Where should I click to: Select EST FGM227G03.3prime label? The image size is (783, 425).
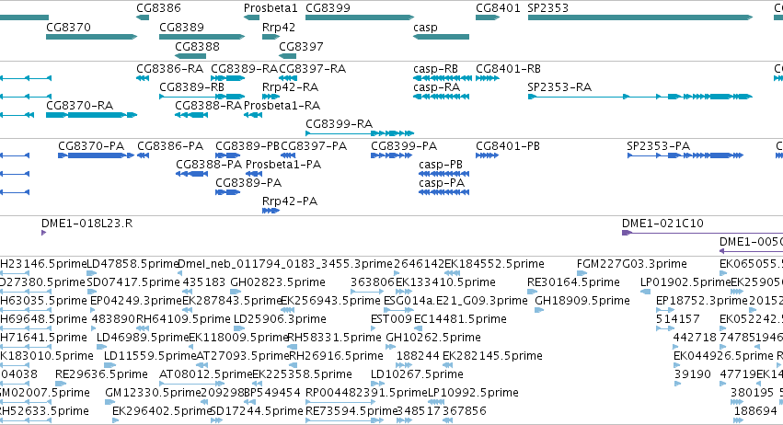pyautogui.click(x=632, y=264)
